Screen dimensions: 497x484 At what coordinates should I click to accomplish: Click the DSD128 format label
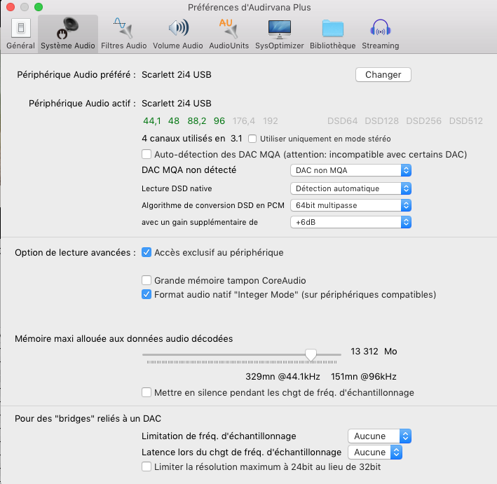[x=381, y=121]
